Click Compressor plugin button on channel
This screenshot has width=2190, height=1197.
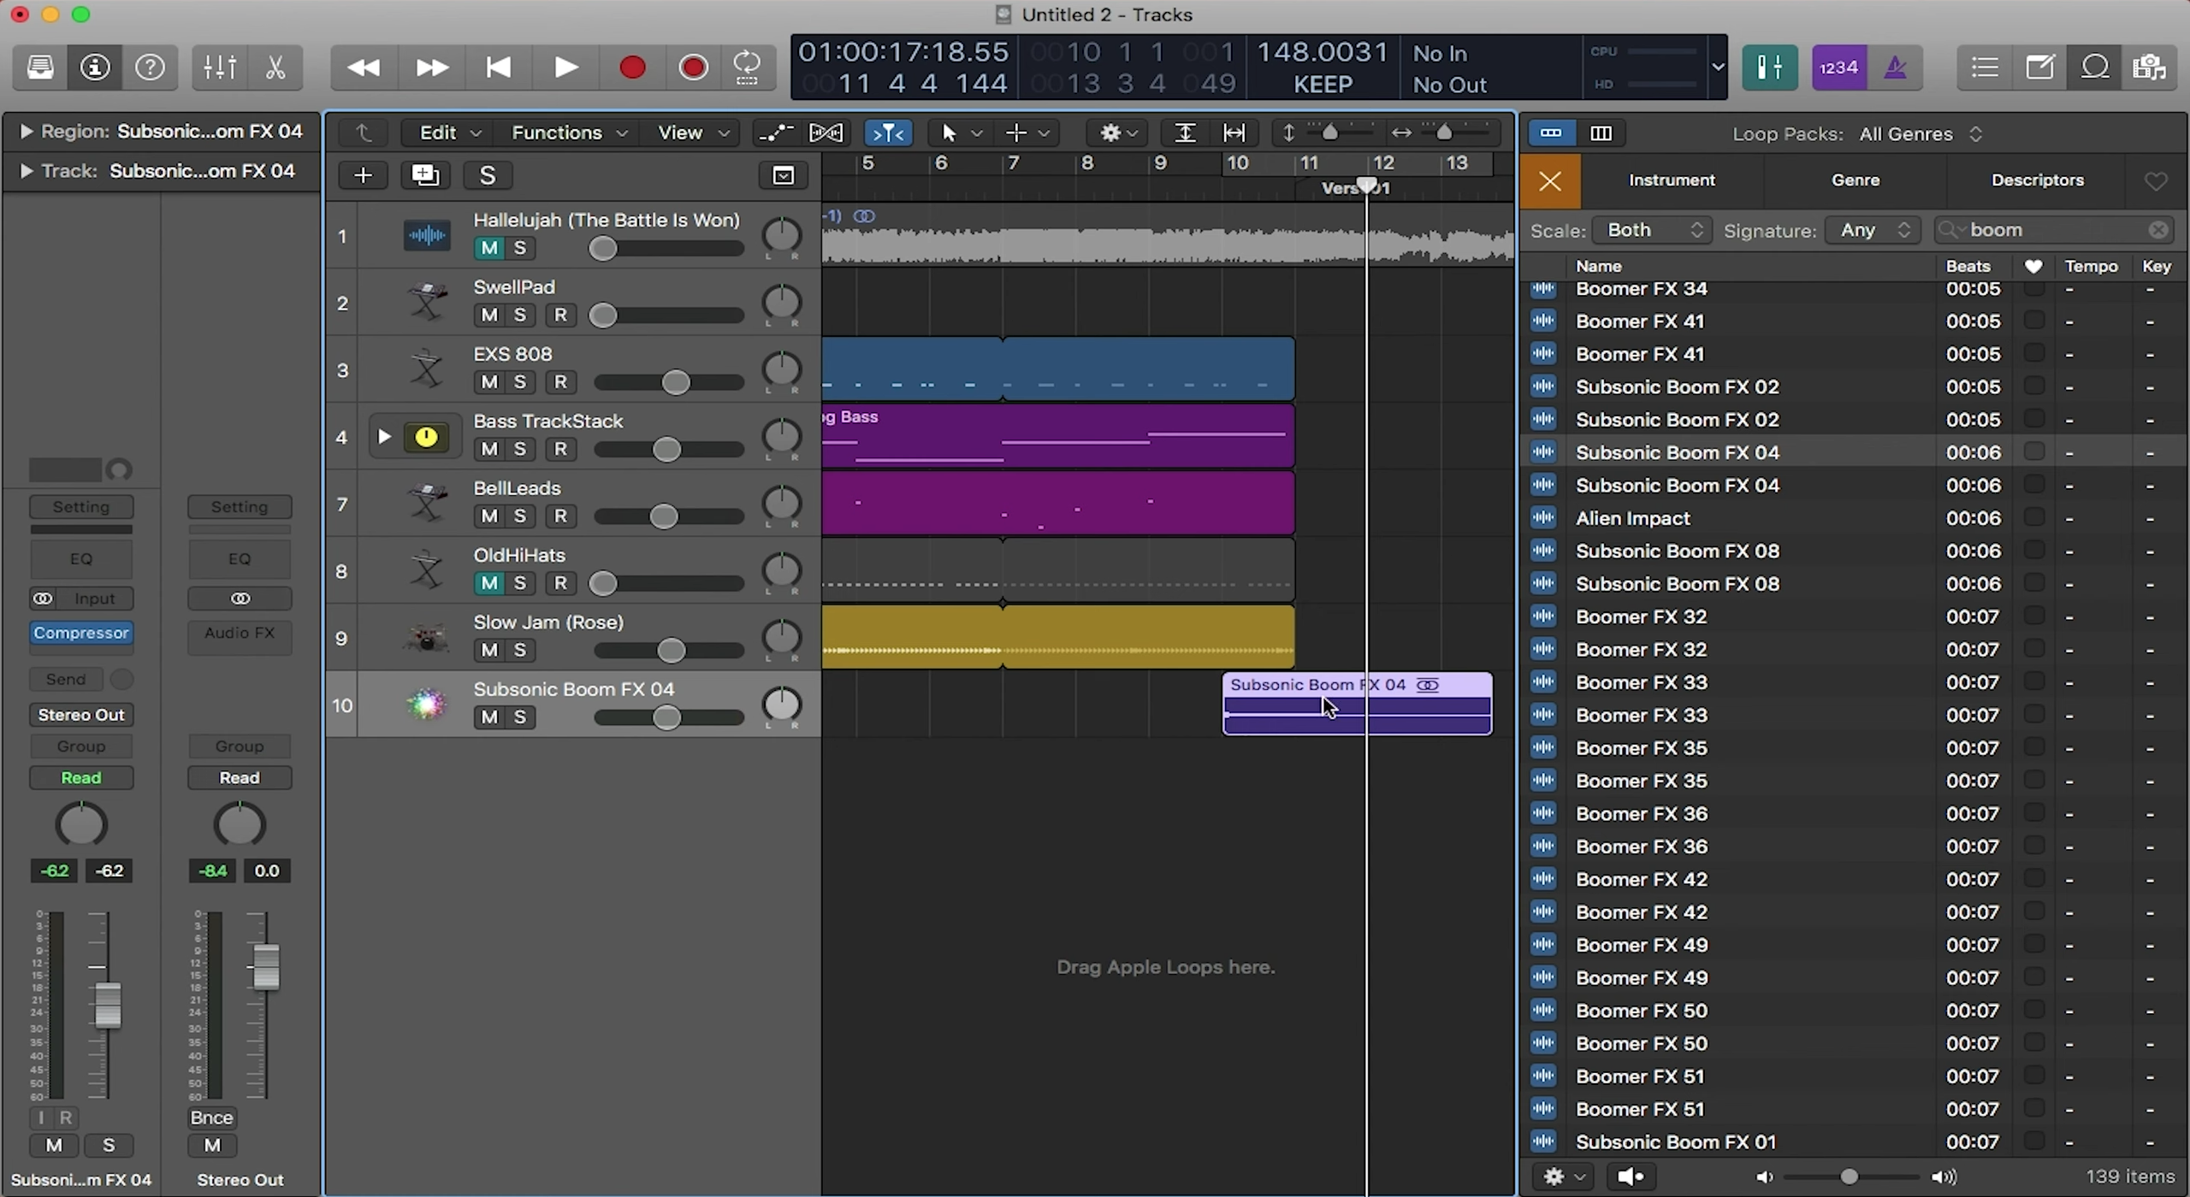coord(81,633)
